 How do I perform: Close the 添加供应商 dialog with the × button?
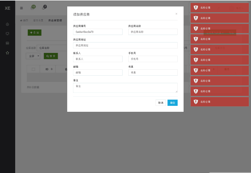click(x=176, y=14)
